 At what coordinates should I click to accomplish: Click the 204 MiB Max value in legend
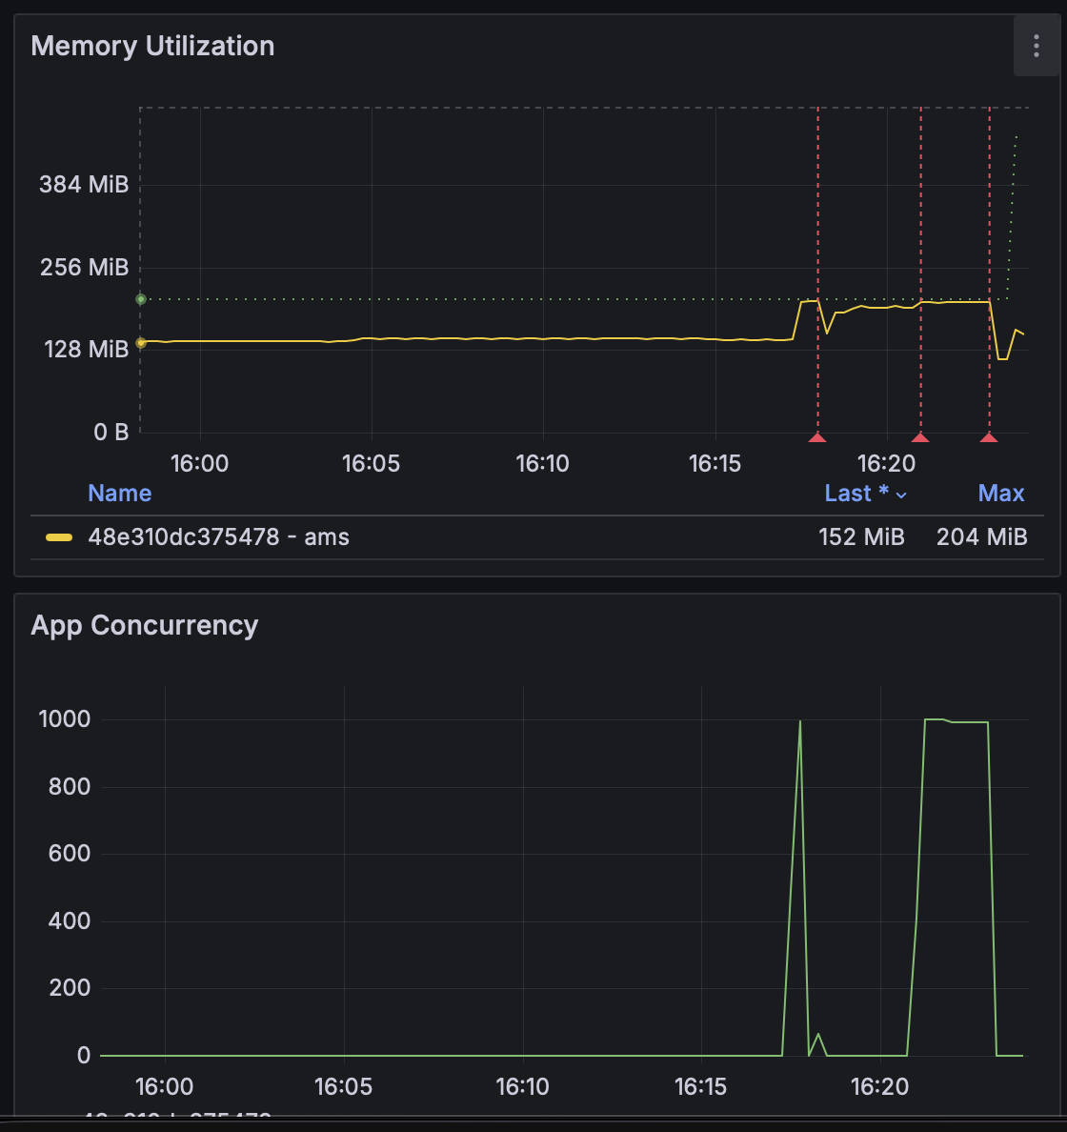[x=981, y=537]
